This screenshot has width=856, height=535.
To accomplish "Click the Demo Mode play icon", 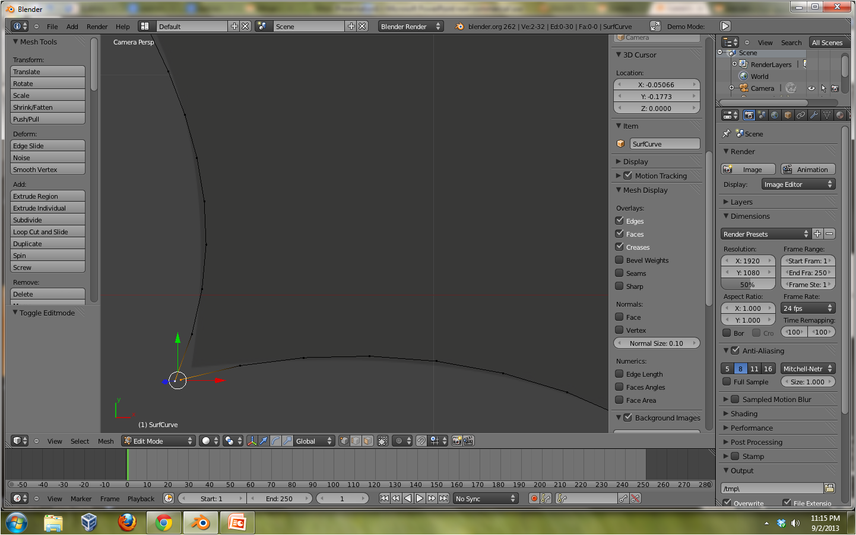I will tap(725, 26).
